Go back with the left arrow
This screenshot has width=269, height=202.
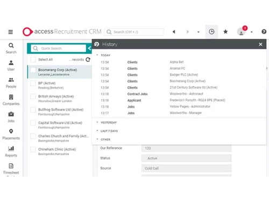point(174,32)
